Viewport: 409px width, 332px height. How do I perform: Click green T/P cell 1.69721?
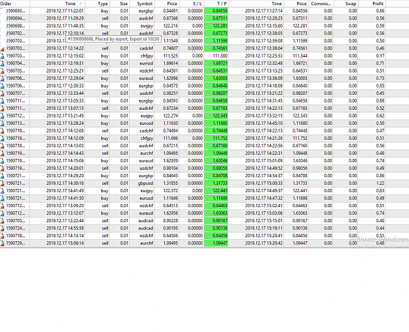tap(216, 63)
